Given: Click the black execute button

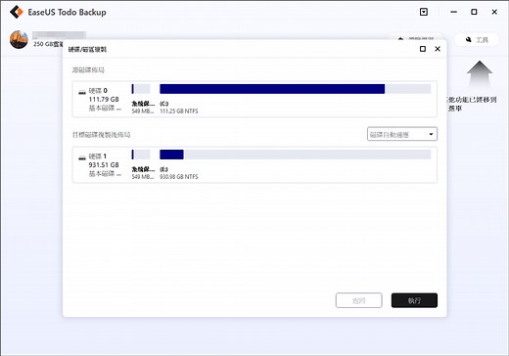Looking at the screenshot, I should click(414, 300).
